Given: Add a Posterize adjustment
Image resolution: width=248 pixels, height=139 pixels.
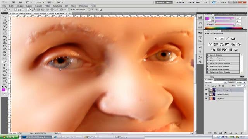Looking at the screenshot, I should (219, 50).
